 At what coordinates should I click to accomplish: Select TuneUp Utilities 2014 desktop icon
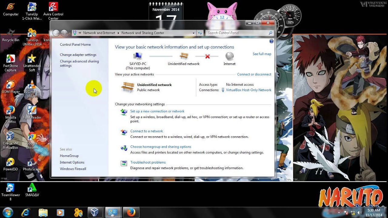pos(32,37)
